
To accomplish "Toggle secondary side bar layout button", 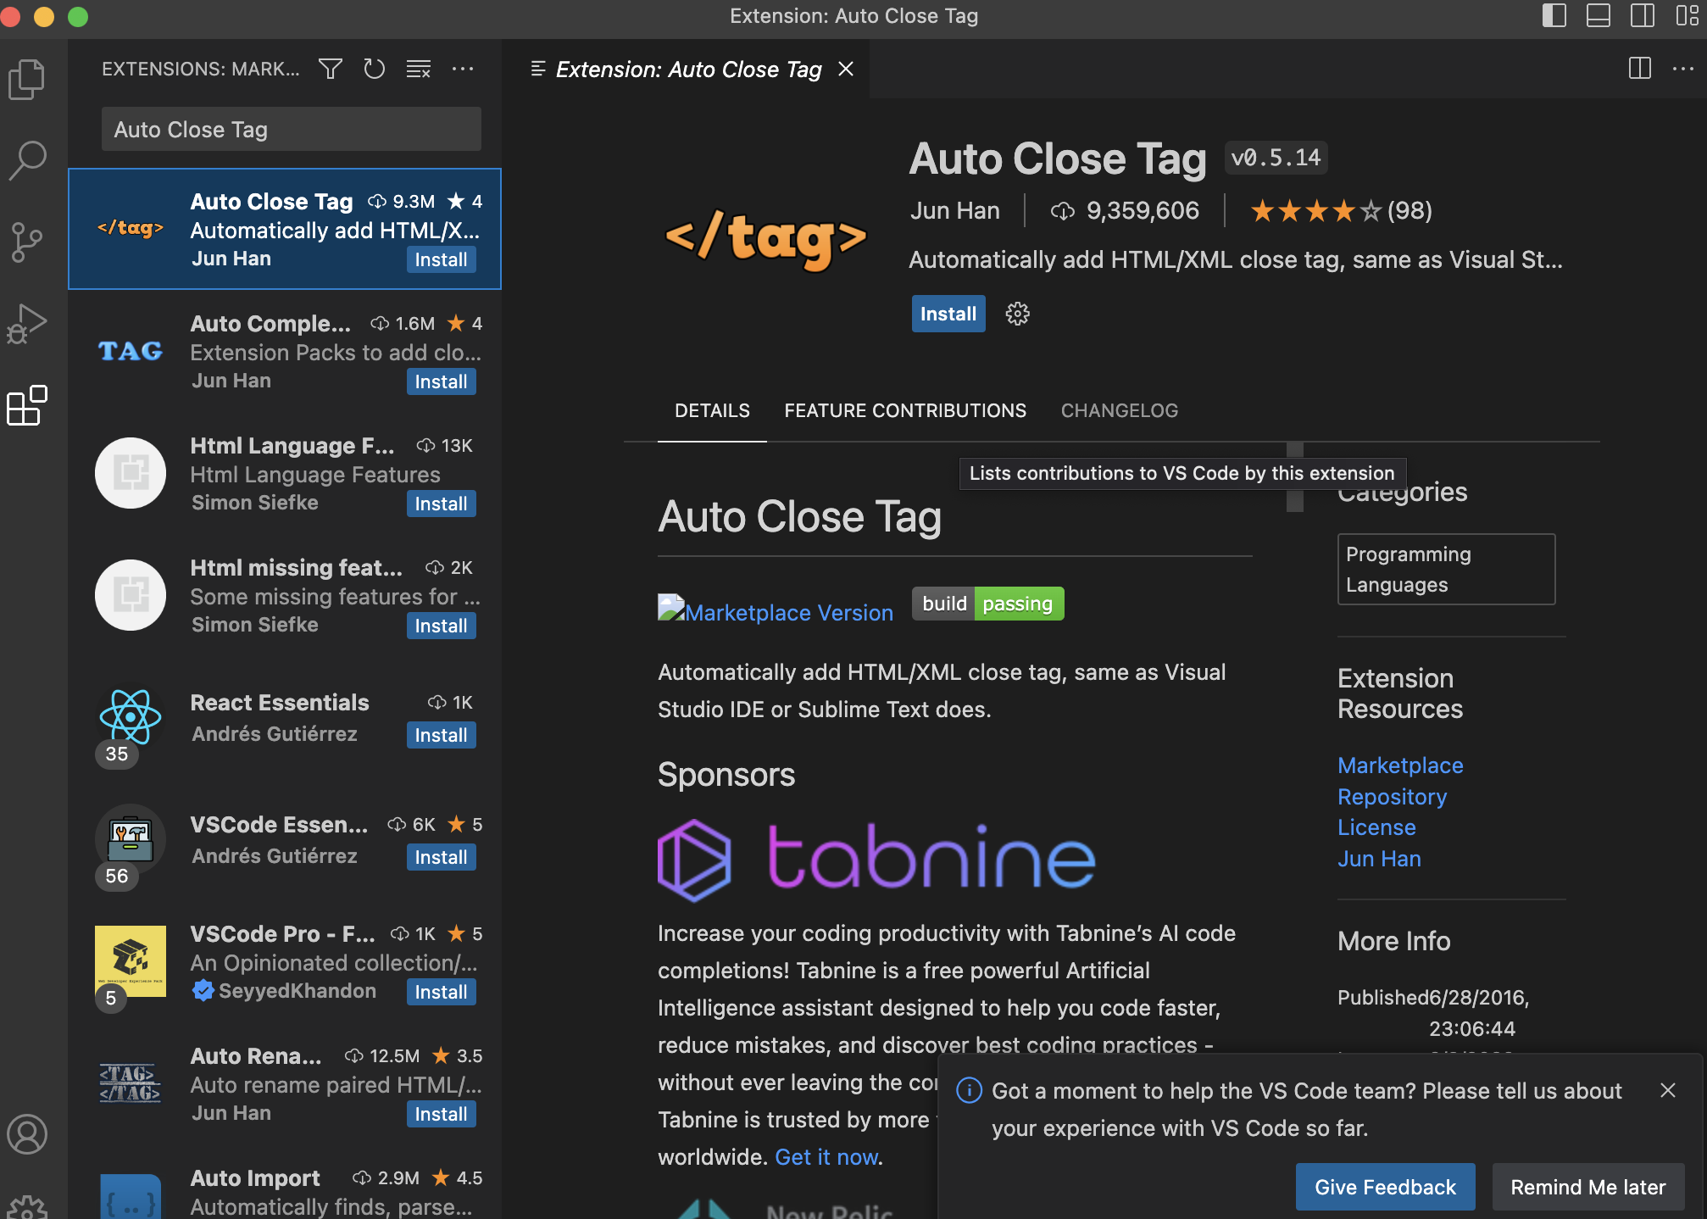I will (1642, 16).
